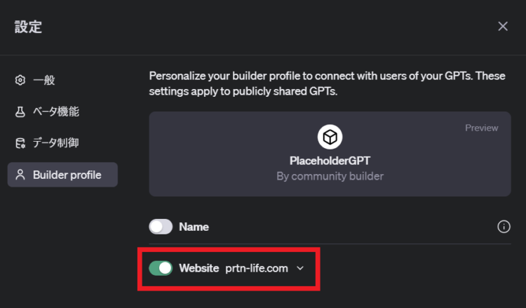Click the cube icon in the preview card

(330, 137)
